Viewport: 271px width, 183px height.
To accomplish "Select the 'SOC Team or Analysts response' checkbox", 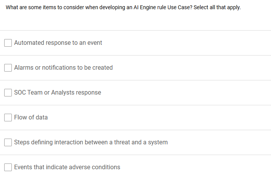I will [x=8, y=93].
